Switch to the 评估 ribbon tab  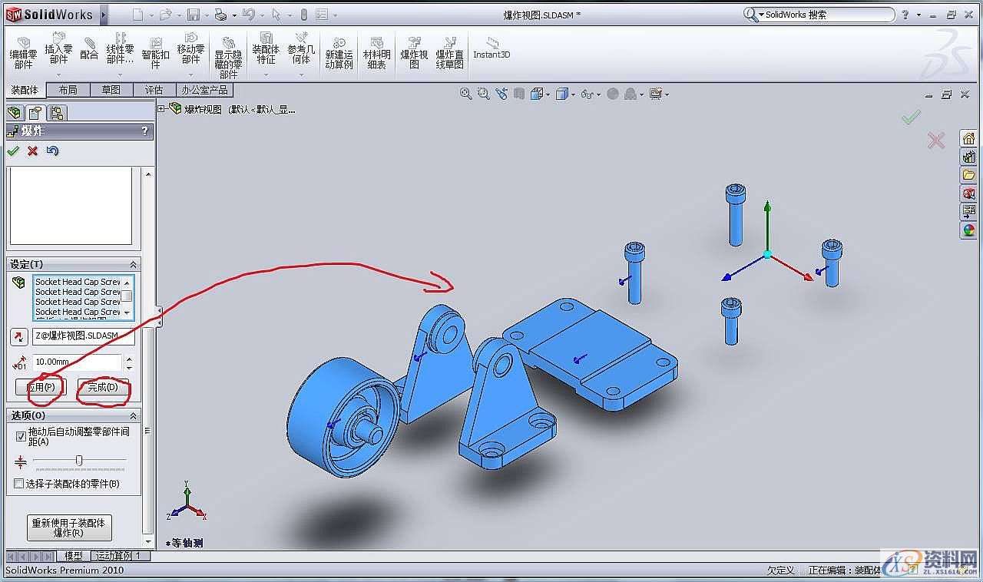pos(155,89)
